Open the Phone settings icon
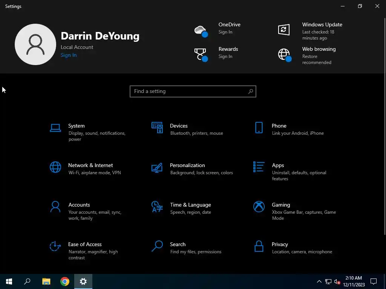 259,128
